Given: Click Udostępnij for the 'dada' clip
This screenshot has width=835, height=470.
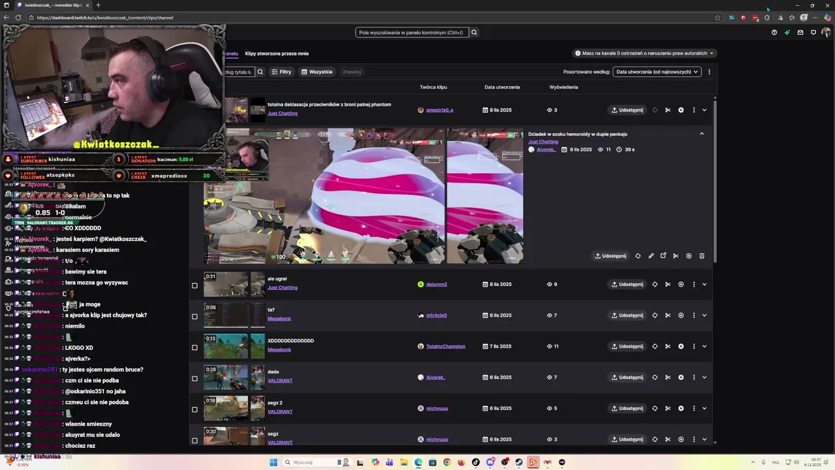Looking at the screenshot, I should 627,377.
